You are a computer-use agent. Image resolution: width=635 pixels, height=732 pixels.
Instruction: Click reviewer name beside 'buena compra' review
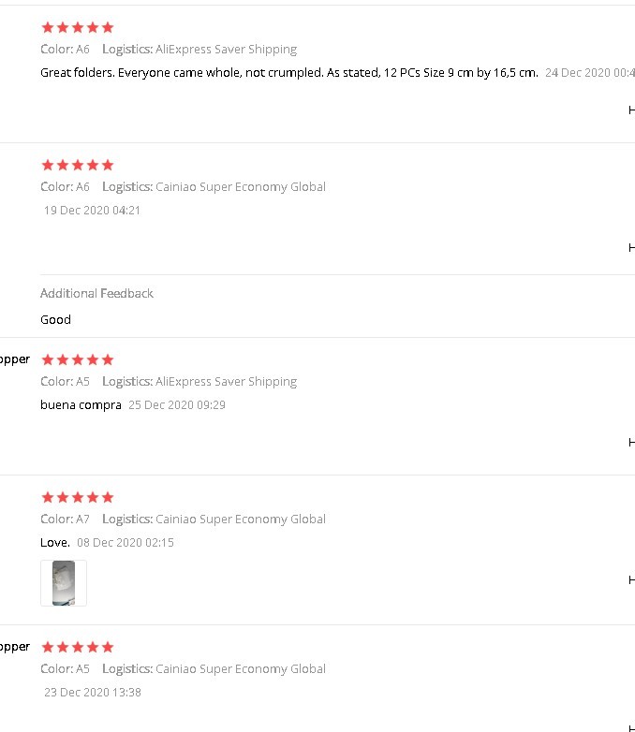pos(14,359)
